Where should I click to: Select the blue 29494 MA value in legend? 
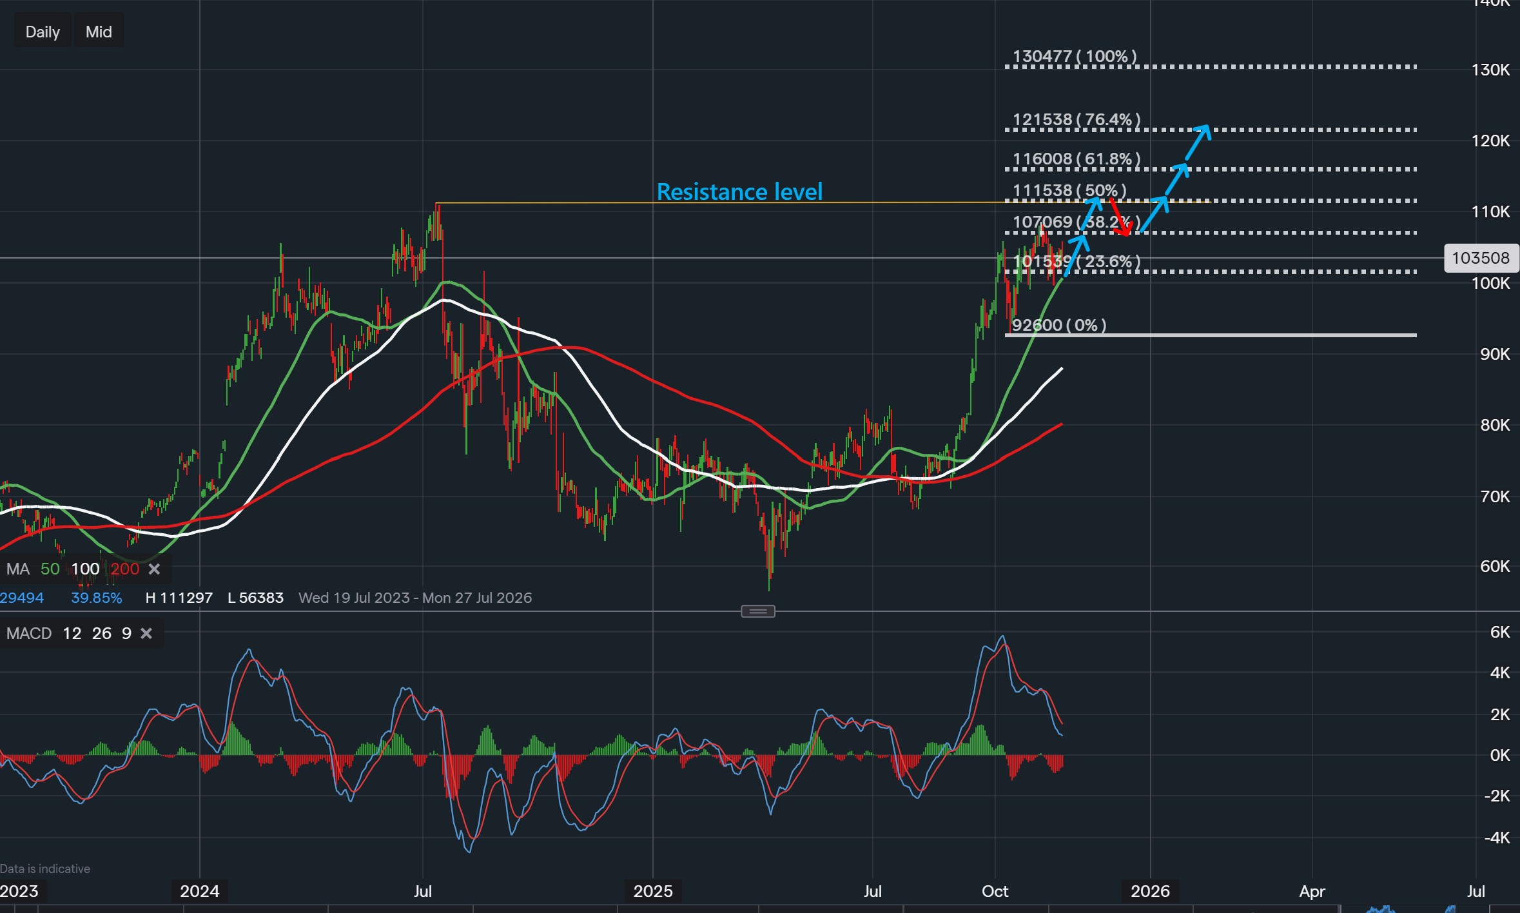pos(21,598)
